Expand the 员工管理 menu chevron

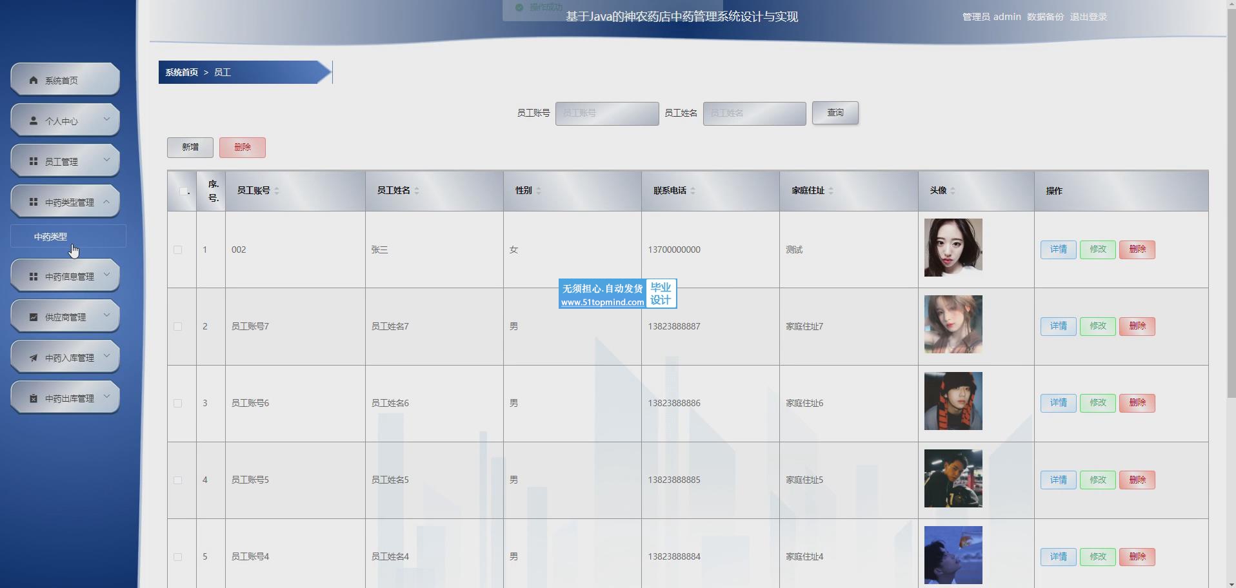pyautogui.click(x=107, y=160)
